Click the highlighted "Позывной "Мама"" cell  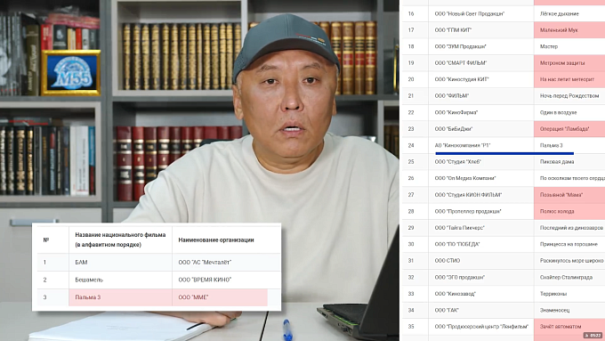(x=569, y=195)
